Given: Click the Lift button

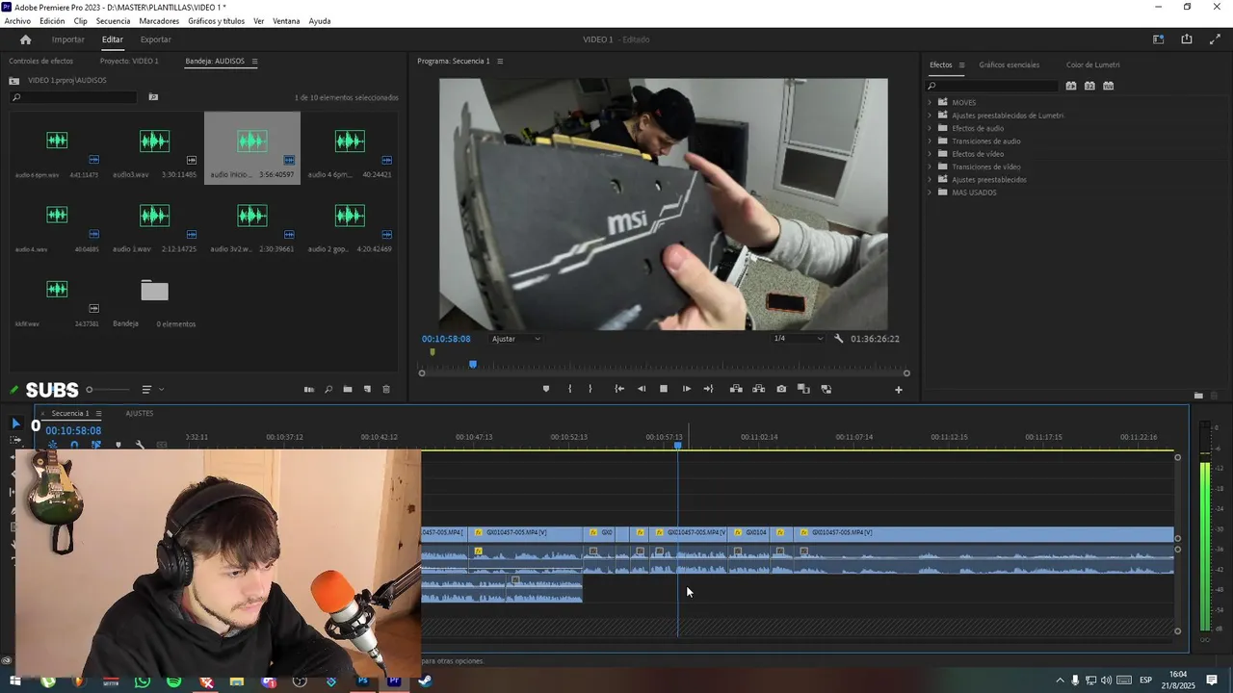Looking at the screenshot, I should pos(736,389).
